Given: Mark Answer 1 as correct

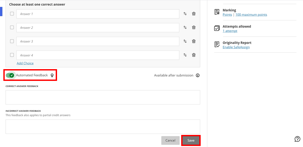Looking at the screenshot, I should 12,14.
